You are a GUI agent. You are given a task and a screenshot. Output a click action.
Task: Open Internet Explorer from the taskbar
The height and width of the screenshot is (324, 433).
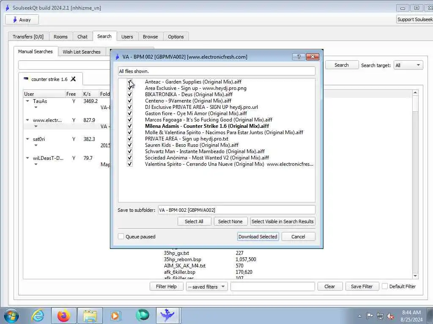[x=37, y=316]
